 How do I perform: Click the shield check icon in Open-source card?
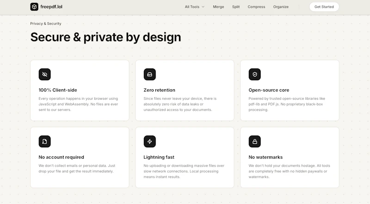click(x=255, y=74)
